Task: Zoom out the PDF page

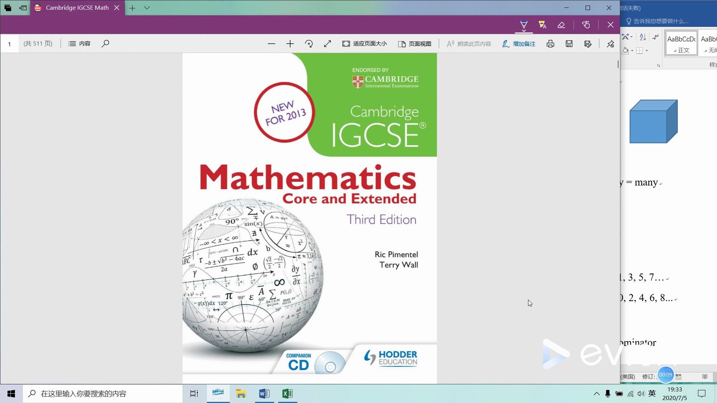Action: tap(271, 44)
